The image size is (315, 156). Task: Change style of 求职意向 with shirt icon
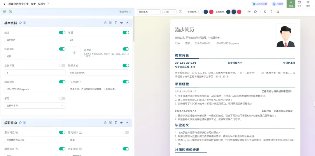[116, 123]
